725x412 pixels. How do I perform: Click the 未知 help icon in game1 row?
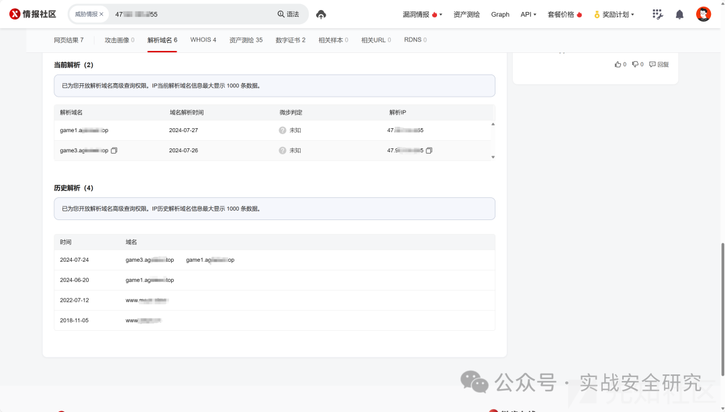(283, 130)
